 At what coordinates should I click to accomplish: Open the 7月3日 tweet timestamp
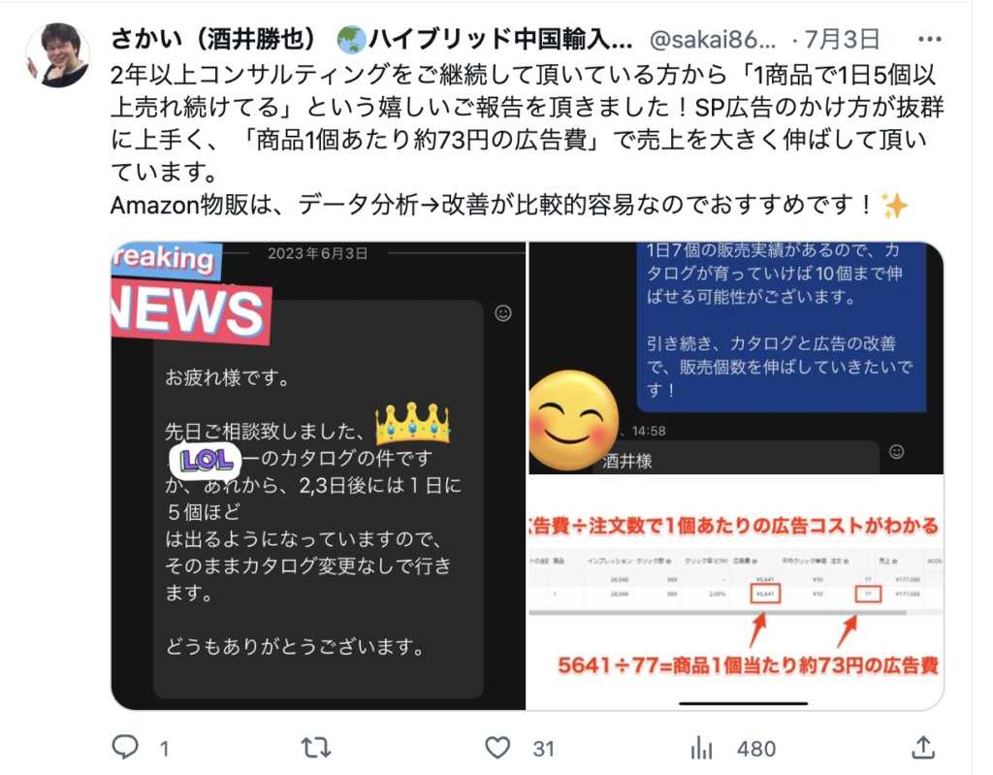843,40
